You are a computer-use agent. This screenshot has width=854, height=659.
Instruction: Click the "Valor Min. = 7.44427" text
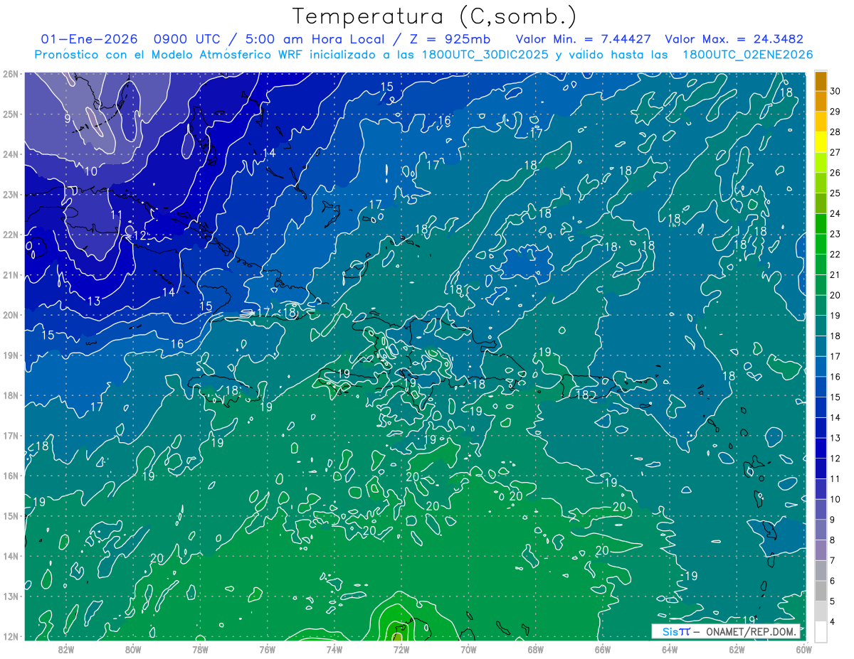pos(584,39)
